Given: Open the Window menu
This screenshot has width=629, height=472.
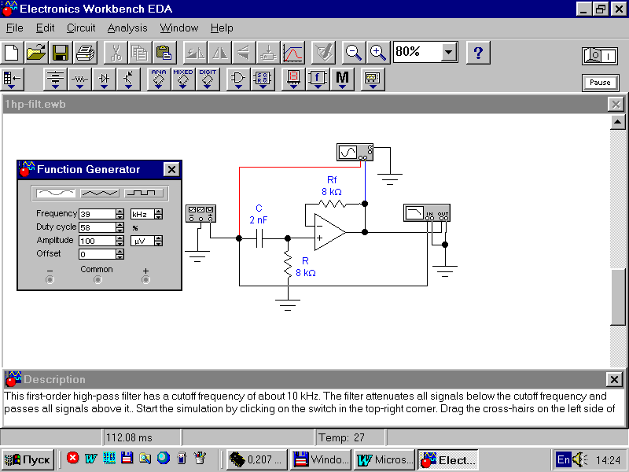Looking at the screenshot, I should (179, 28).
